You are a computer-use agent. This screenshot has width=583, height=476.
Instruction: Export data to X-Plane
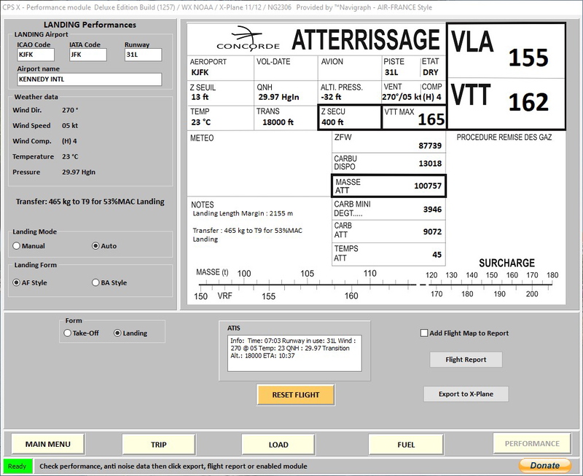[x=467, y=392]
